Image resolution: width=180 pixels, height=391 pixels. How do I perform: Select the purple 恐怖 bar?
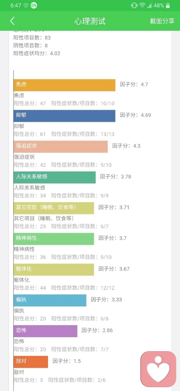pyautogui.click(x=45, y=331)
